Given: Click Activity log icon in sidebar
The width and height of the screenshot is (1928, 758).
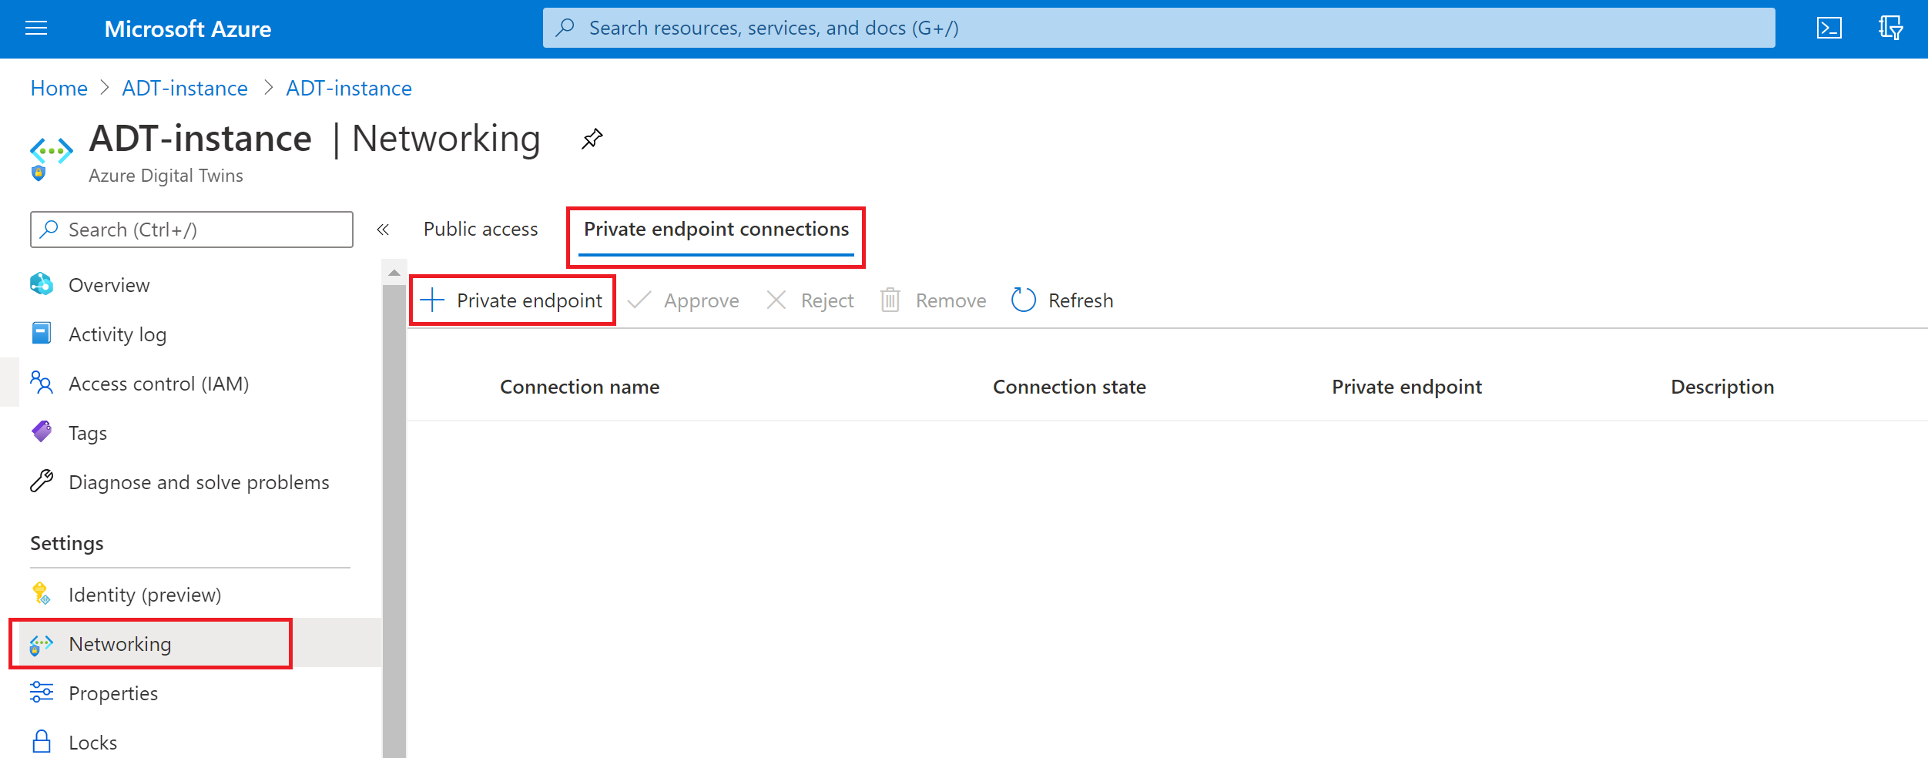Looking at the screenshot, I should tap(42, 334).
